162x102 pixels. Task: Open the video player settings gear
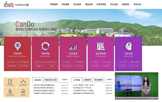coord(151,99)
